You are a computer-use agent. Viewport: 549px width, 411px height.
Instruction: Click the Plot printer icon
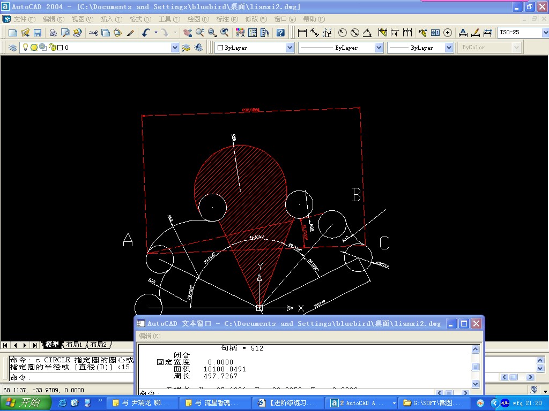click(x=53, y=33)
